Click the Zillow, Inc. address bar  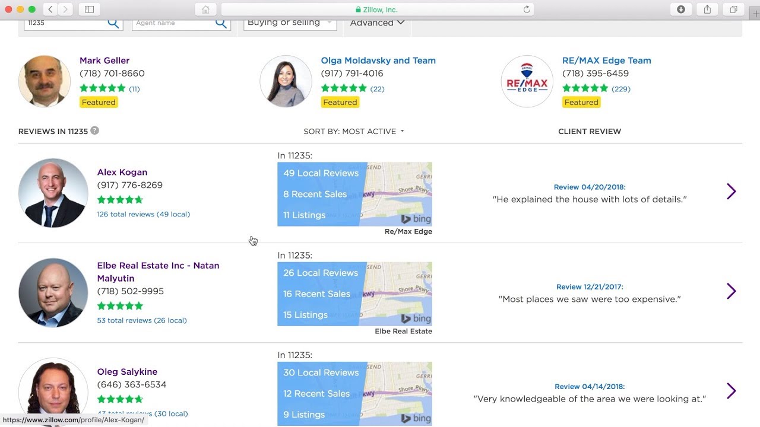(377, 9)
